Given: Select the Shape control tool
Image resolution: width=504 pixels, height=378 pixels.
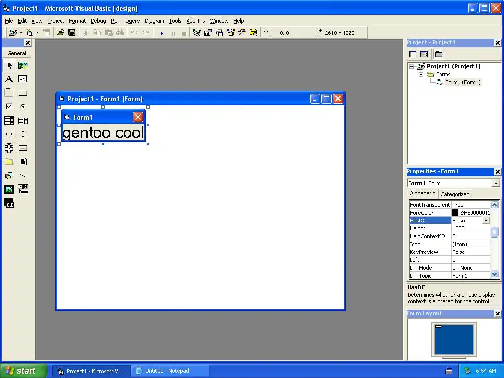Looking at the screenshot, I should [9, 176].
